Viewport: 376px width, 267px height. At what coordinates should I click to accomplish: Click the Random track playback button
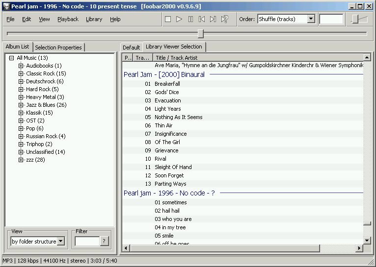coord(224,19)
